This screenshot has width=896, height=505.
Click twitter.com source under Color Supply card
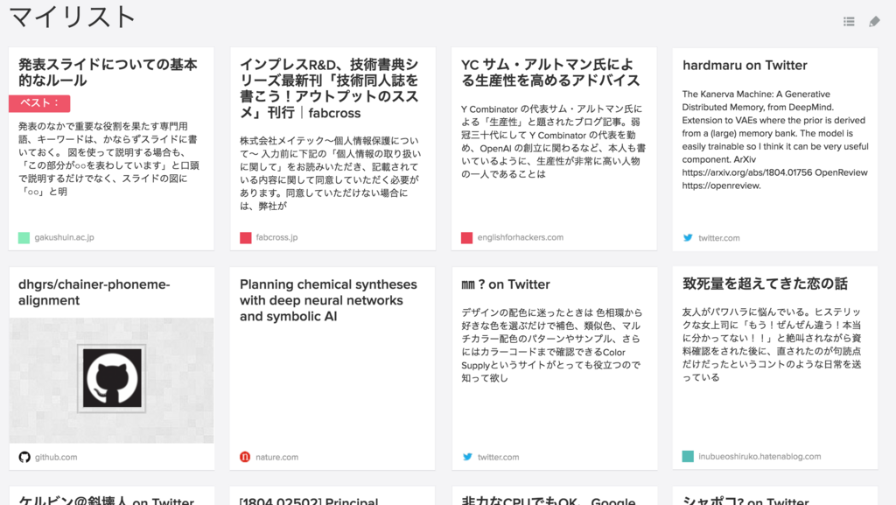pyautogui.click(x=498, y=457)
